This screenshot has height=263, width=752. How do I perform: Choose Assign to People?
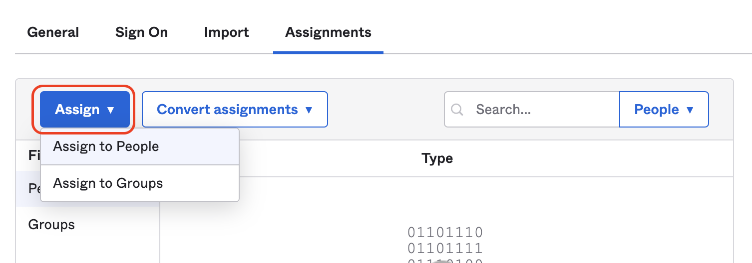tap(106, 146)
